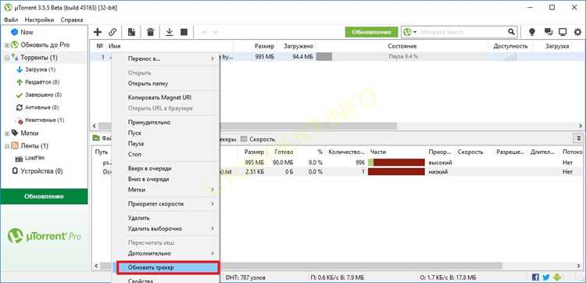586x283 pixels.
Task: Expand the Обновить до Pro tree node
Action: [x=7, y=45]
